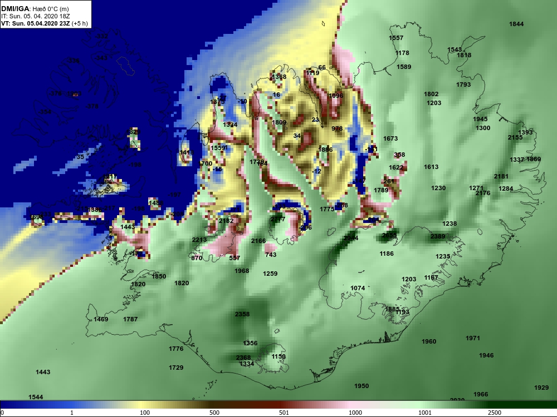This screenshot has height=417, width=557.
Task: Click the 1809 height value
Action: (x=279, y=122)
